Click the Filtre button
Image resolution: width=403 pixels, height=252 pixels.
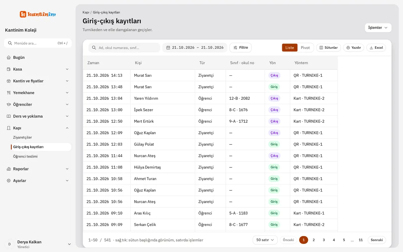pos(241,48)
